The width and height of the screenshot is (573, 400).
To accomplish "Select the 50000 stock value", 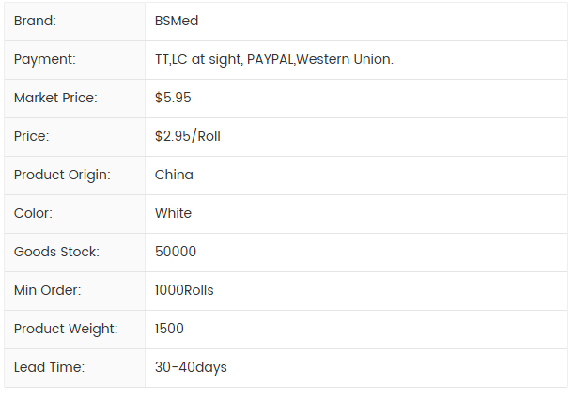I will coord(176,252).
